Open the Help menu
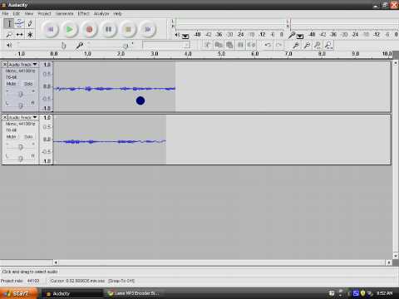The height and width of the screenshot is (299, 399). (x=117, y=13)
